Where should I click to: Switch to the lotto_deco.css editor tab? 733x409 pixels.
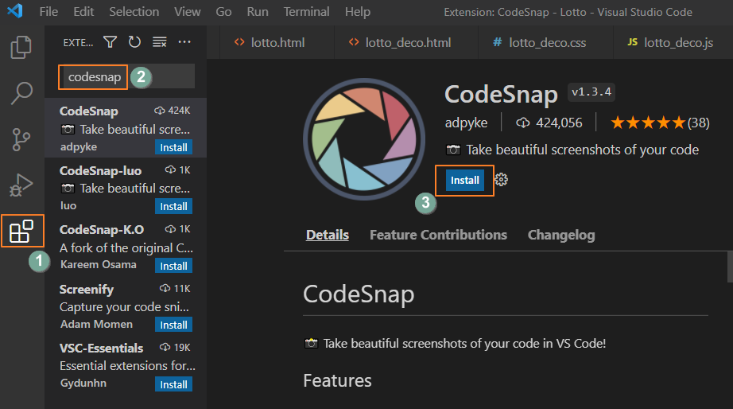546,43
